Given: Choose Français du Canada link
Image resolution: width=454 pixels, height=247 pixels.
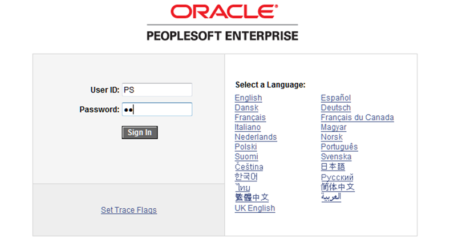Looking at the screenshot, I should click(357, 118).
